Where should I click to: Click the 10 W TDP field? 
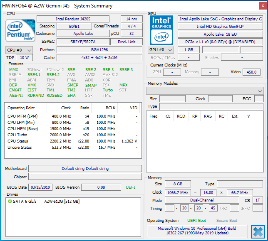(x=24, y=58)
